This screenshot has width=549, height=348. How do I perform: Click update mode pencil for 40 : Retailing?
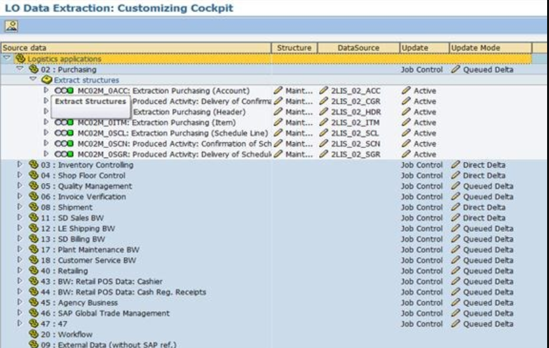456,271
